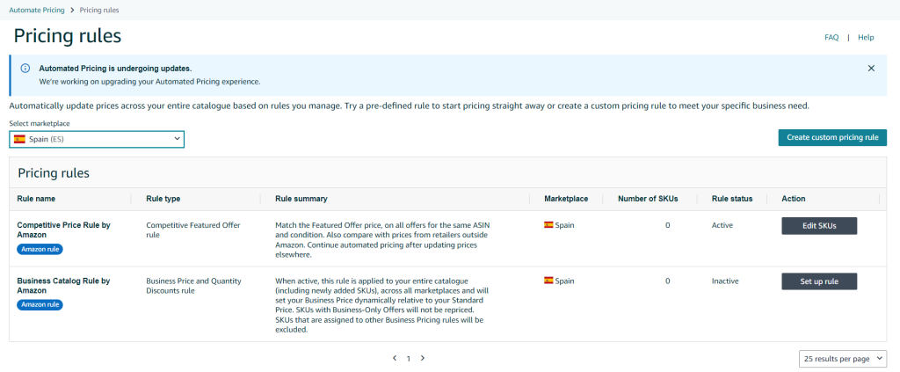Expand the 25 results per page dropdown
The height and width of the screenshot is (372, 900).
(842, 358)
